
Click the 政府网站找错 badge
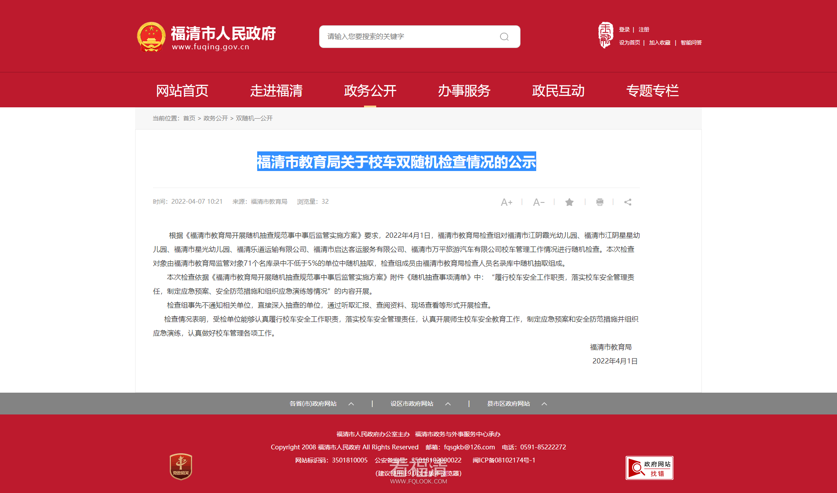[x=649, y=468]
